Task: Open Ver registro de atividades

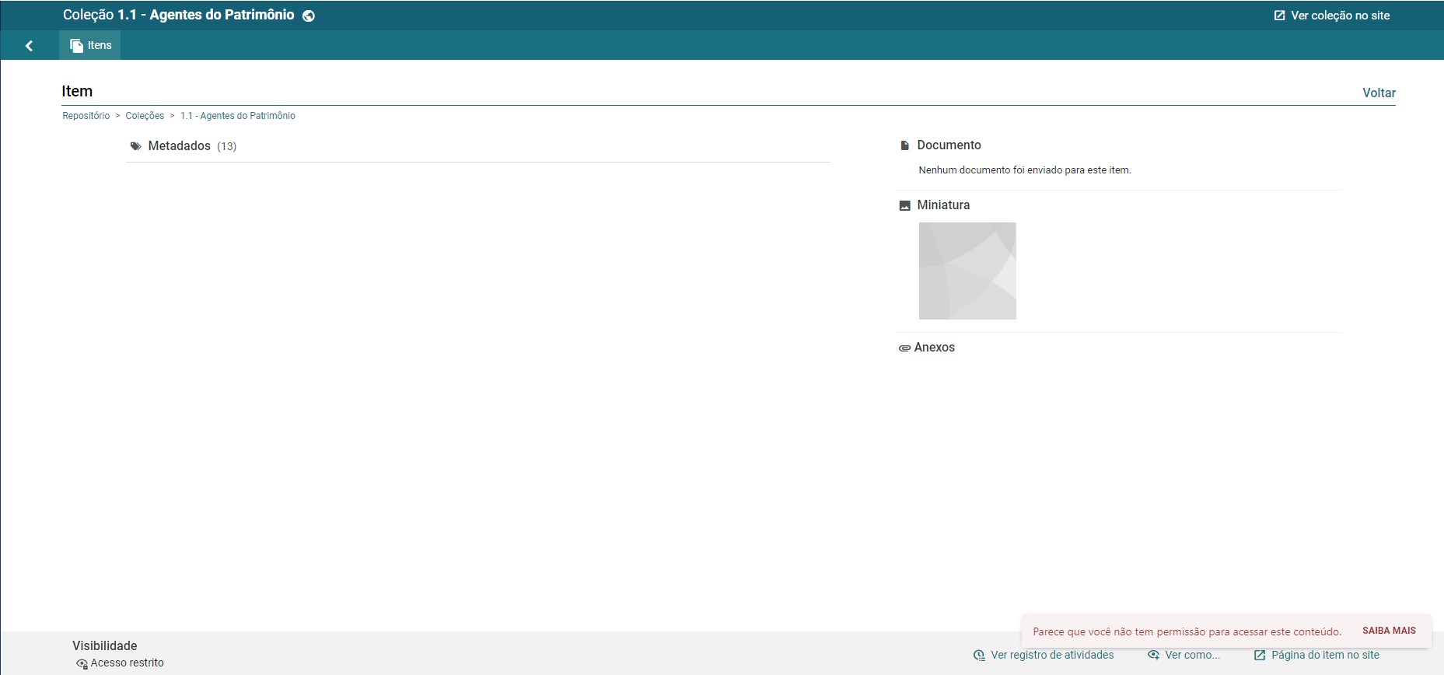Action: pos(1044,656)
